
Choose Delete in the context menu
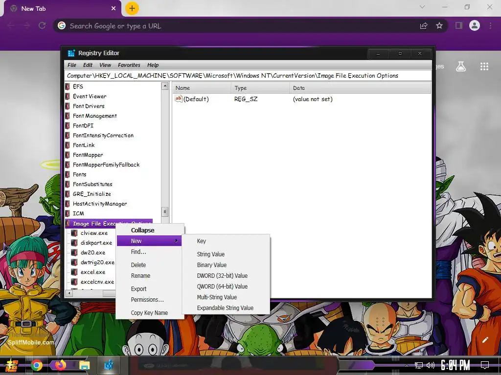pyautogui.click(x=150, y=265)
